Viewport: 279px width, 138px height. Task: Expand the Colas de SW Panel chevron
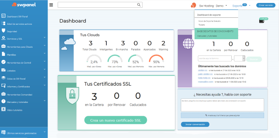click(45, 77)
